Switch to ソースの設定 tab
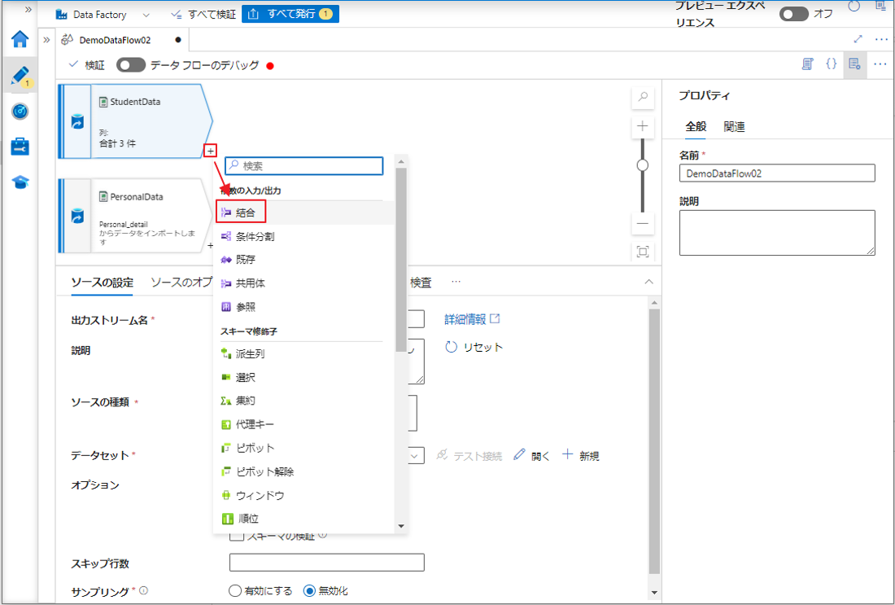Image resolution: width=895 pixels, height=605 pixels. 103,283
